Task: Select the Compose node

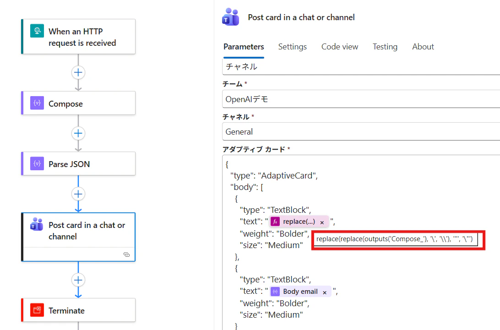Action: tap(78, 103)
